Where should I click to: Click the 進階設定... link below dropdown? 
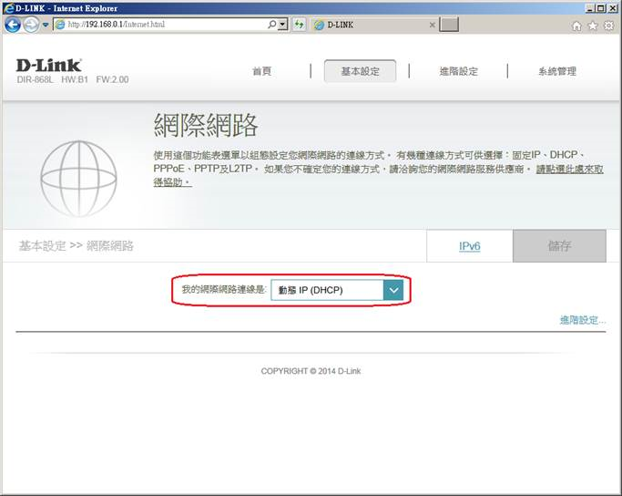(x=583, y=320)
